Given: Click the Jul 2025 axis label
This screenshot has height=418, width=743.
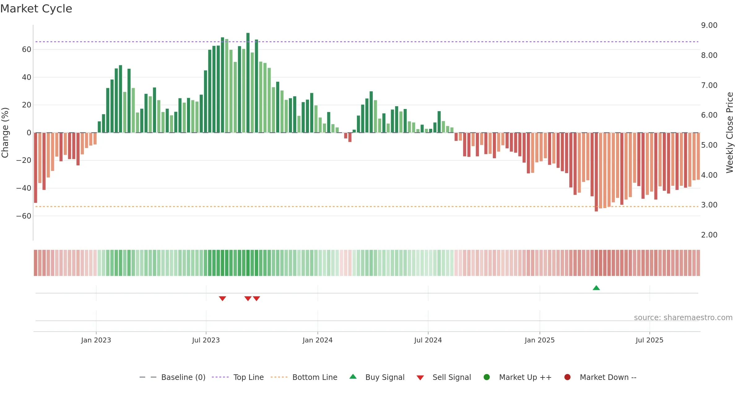Looking at the screenshot, I should click(650, 340).
